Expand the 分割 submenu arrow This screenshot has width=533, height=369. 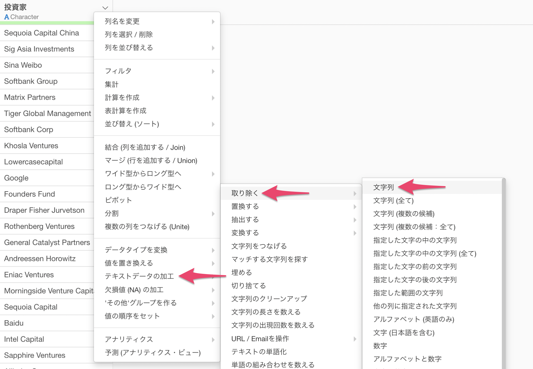coord(213,214)
